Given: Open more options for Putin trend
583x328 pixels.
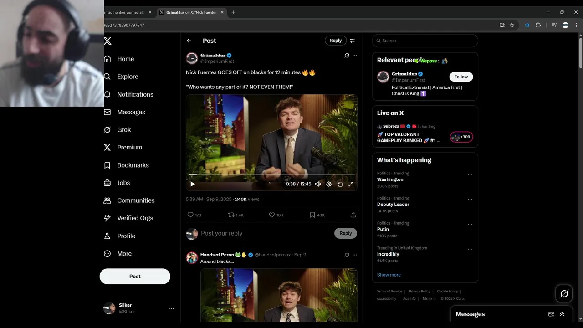Looking at the screenshot, I should [x=470, y=225].
